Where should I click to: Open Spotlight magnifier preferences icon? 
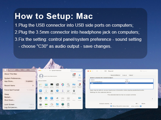point(68,85)
